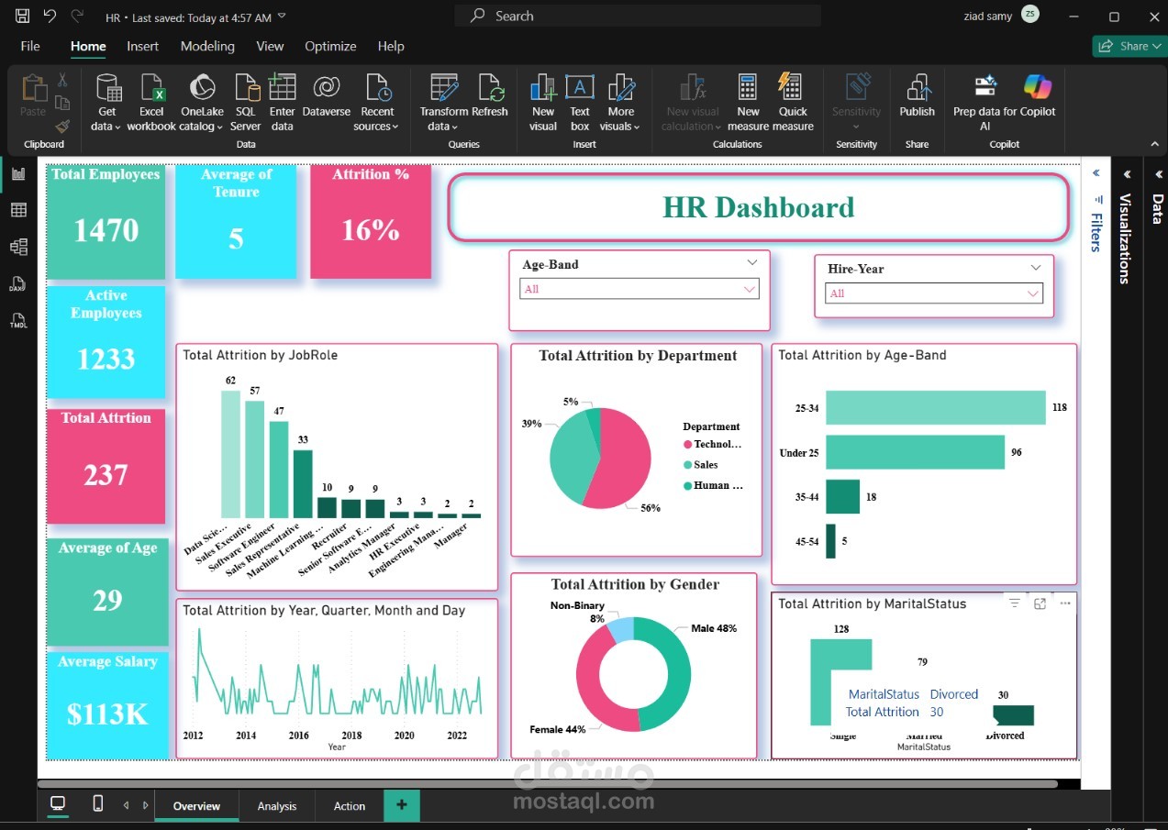Click the SQL Server icon
The width and height of the screenshot is (1168, 830).
[246, 90]
